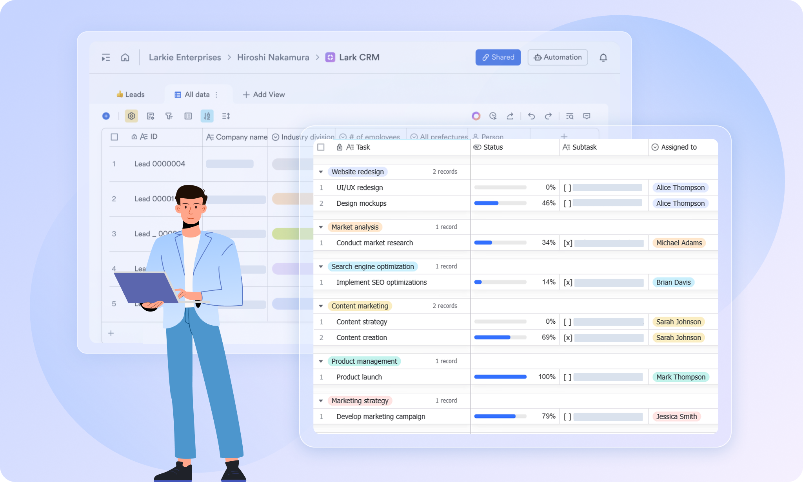Undo the last action
803x482 pixels.
coord(531,116)
